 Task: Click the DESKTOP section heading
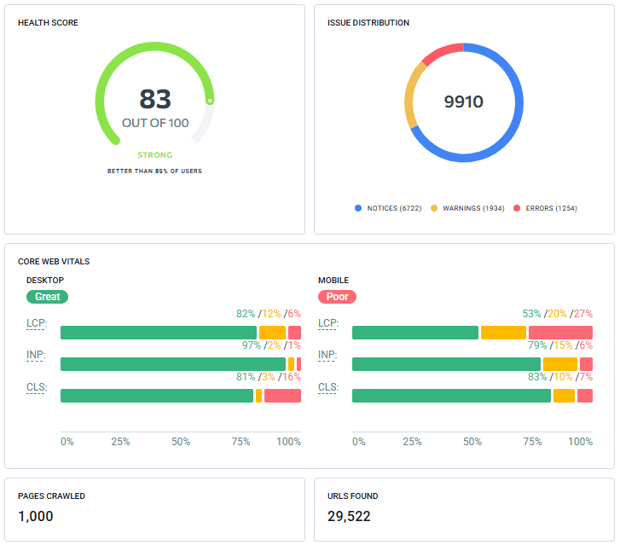pos(45,280)
